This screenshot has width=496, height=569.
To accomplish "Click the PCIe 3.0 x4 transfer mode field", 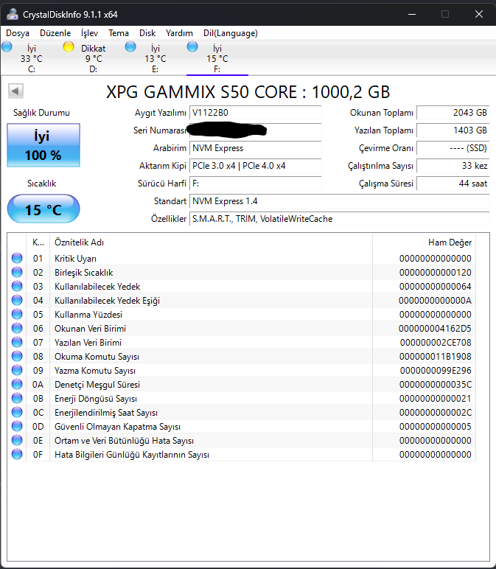I will pos(256,166).
